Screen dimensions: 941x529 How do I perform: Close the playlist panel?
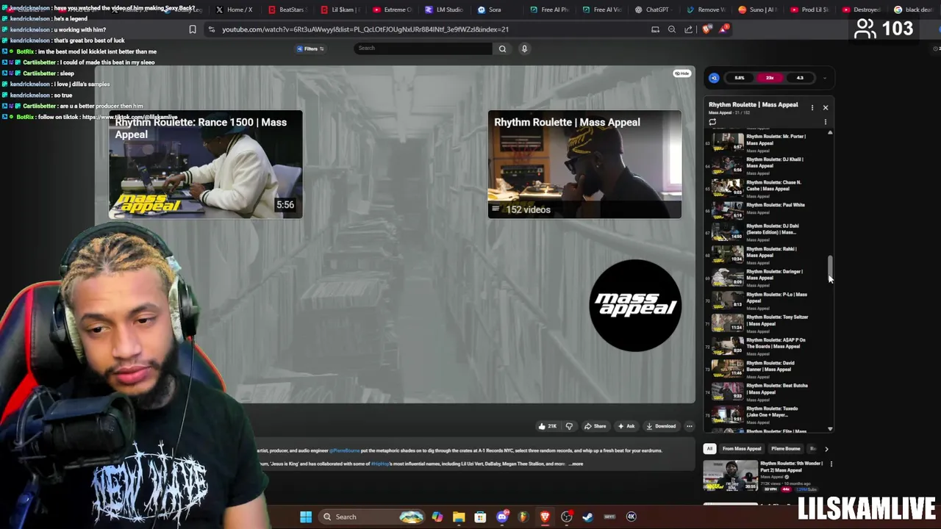tap(825, 107)
